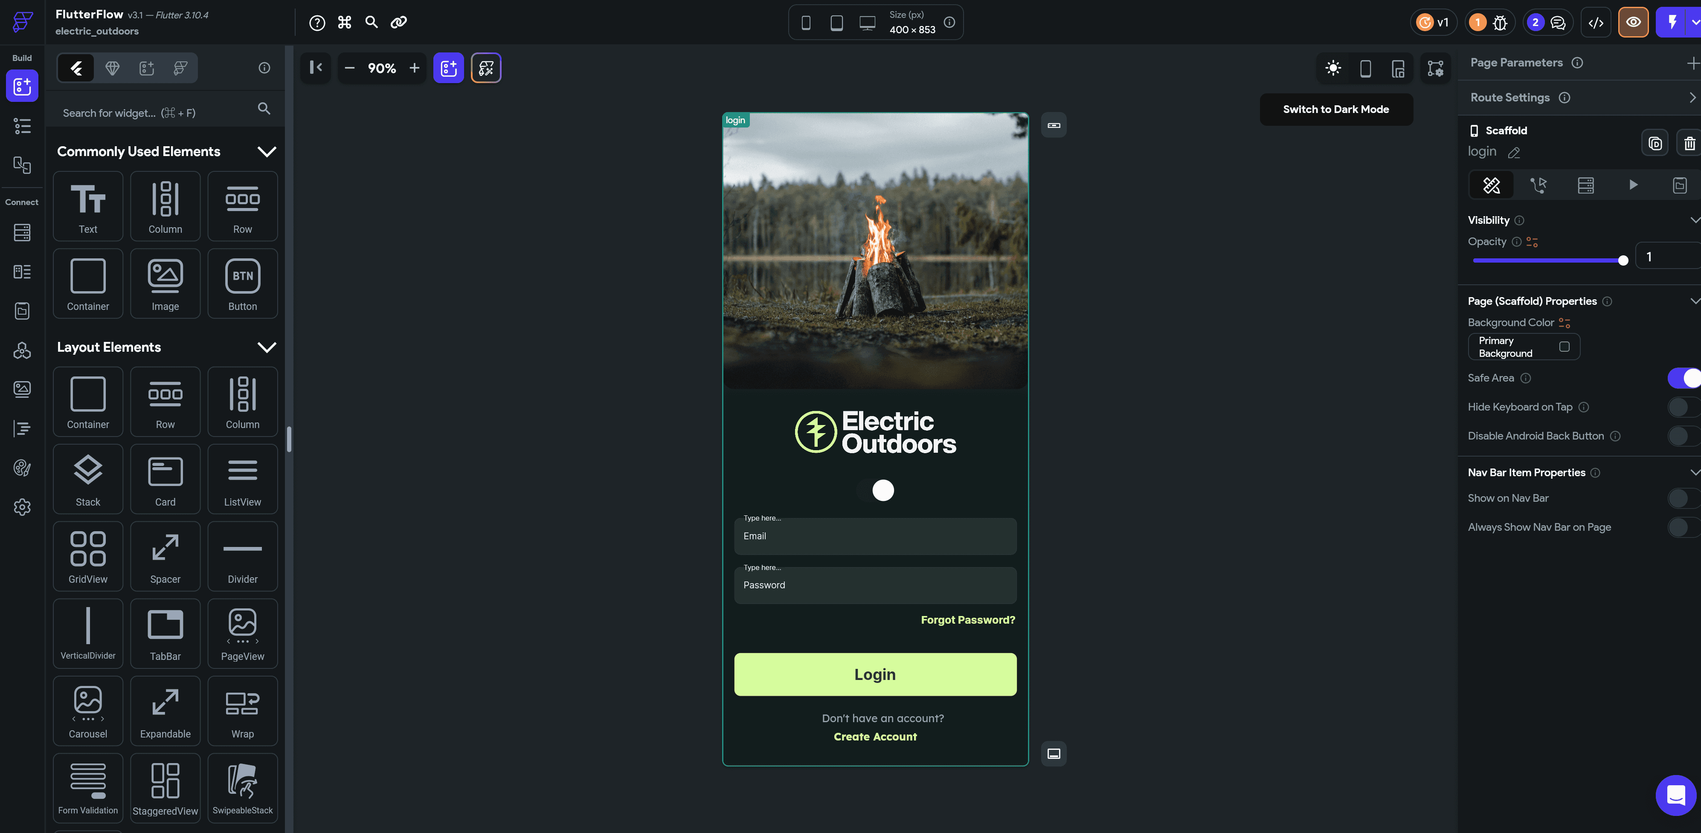Toggle the app bar button beside canvas
Screen dimensions: 1701x833
1054,125
